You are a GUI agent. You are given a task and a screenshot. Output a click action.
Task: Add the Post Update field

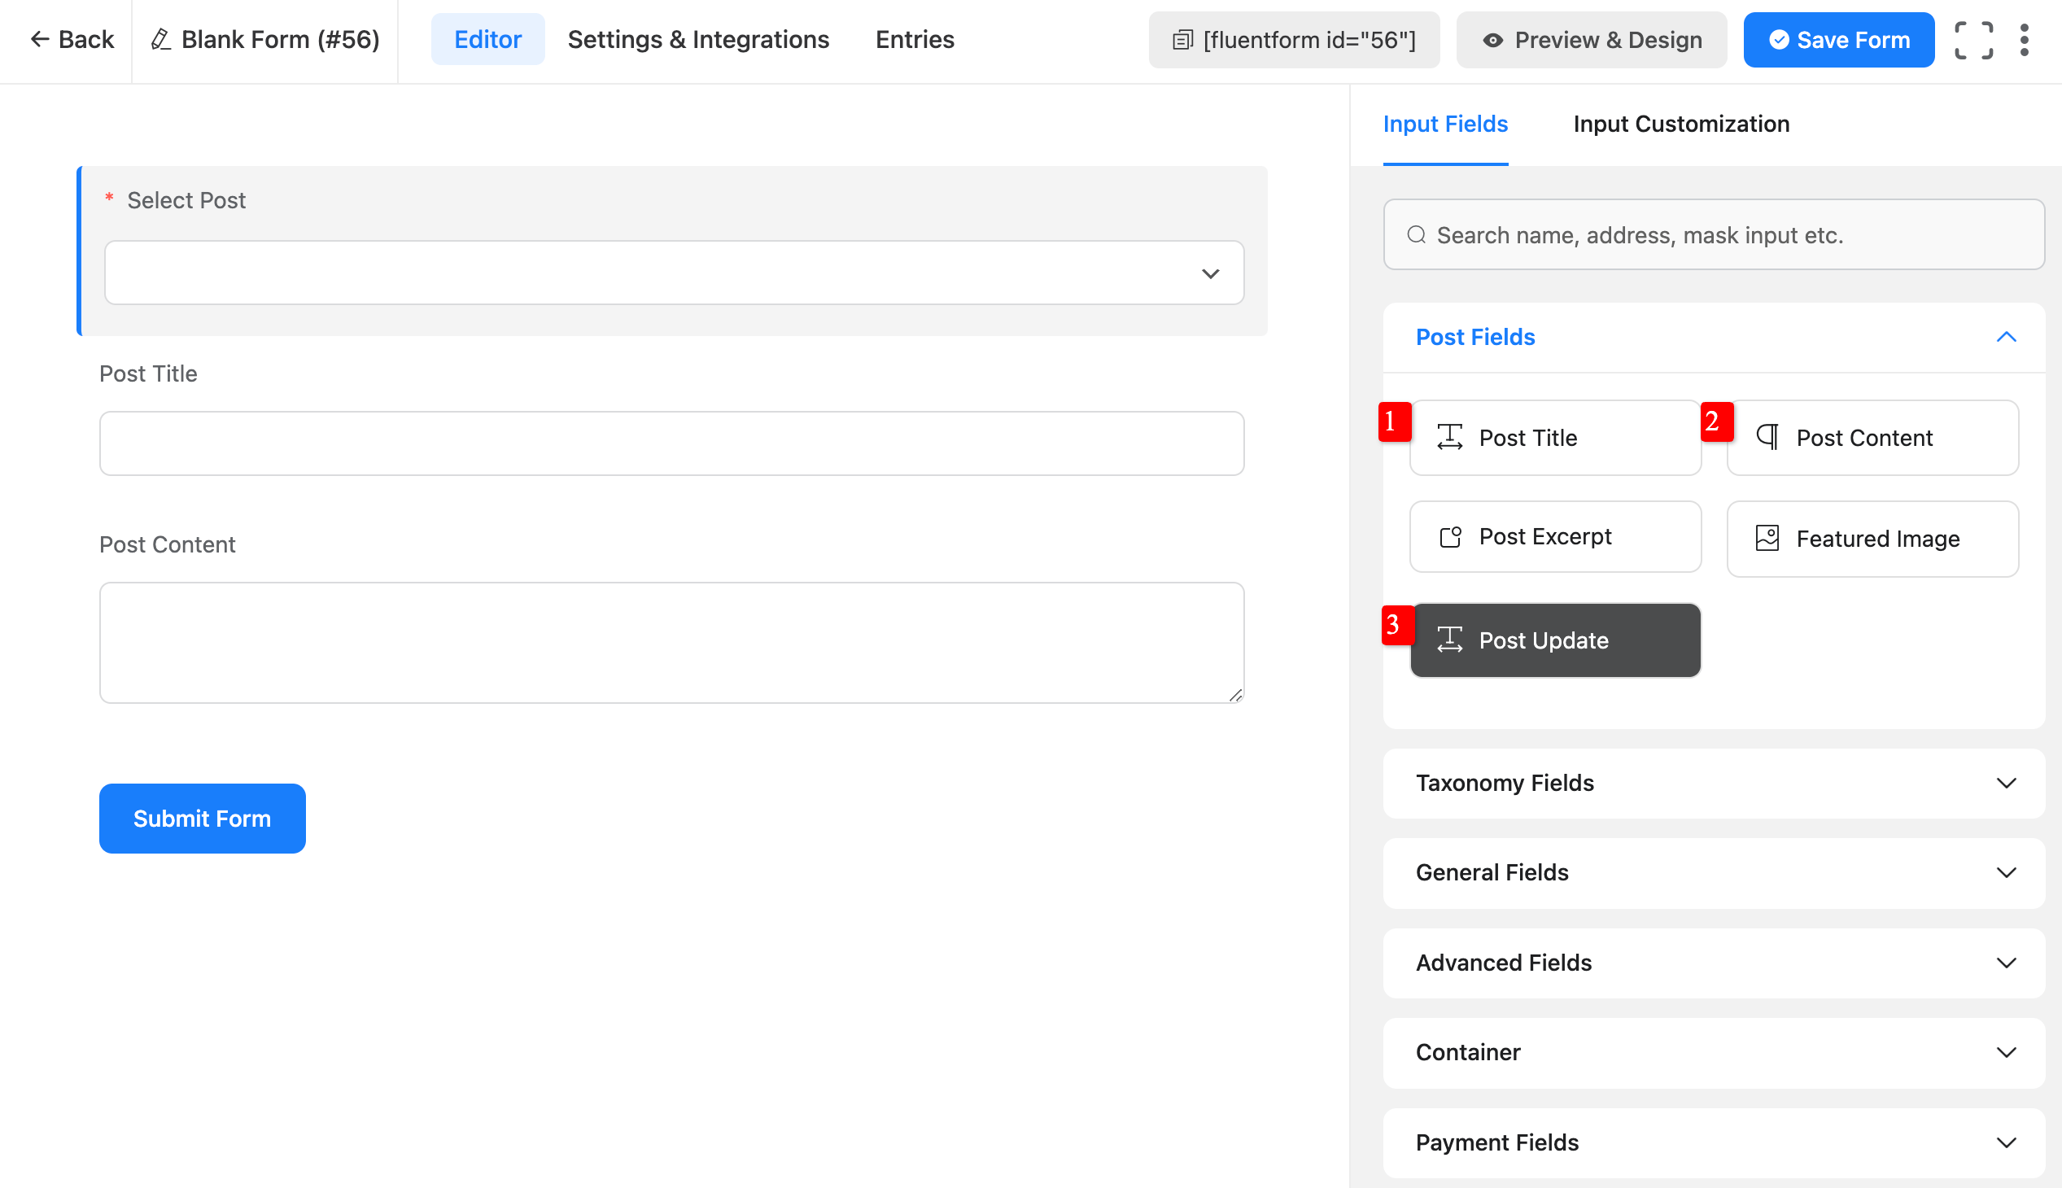[1555, 640]
